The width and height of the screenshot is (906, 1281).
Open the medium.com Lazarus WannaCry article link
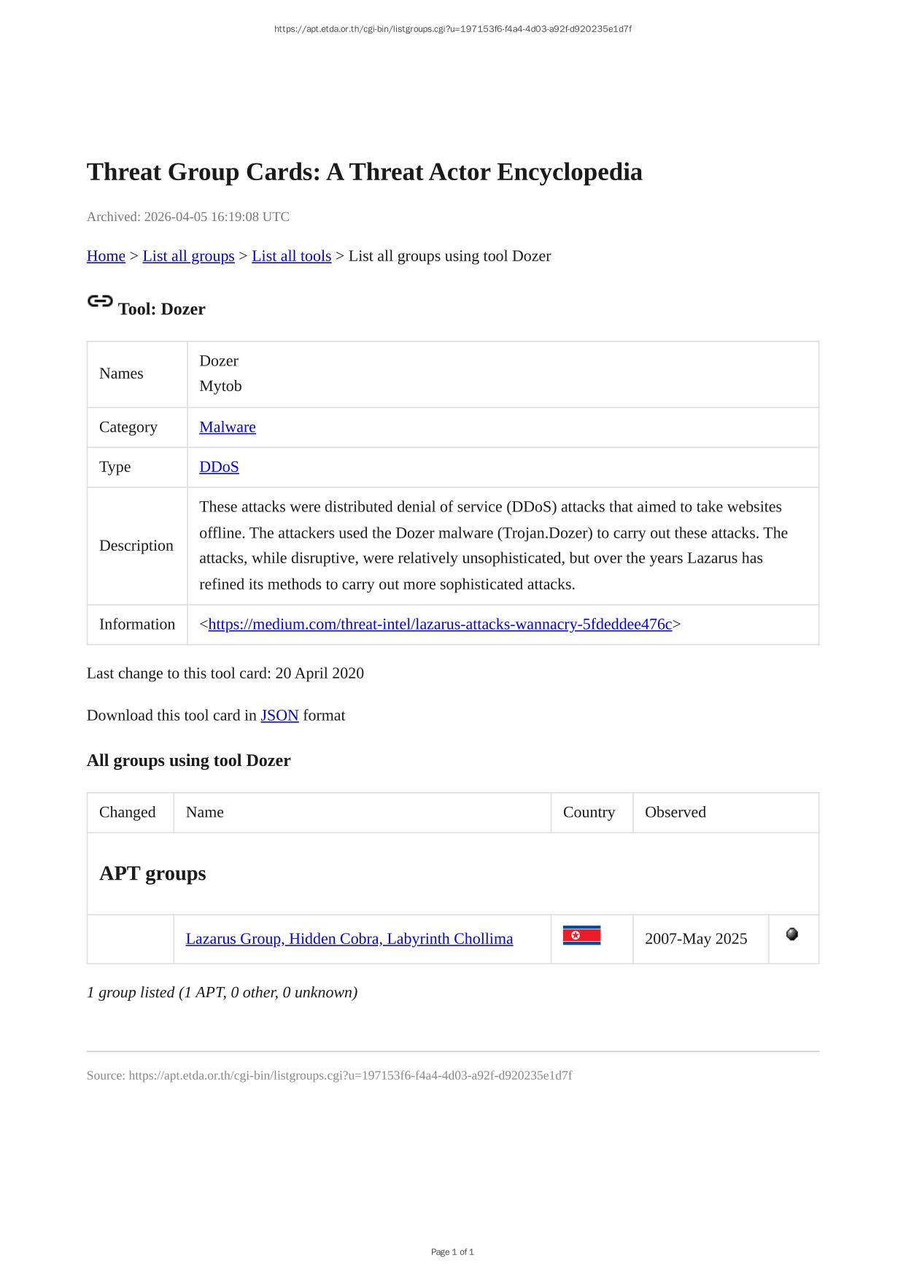[x=440, y=624]
